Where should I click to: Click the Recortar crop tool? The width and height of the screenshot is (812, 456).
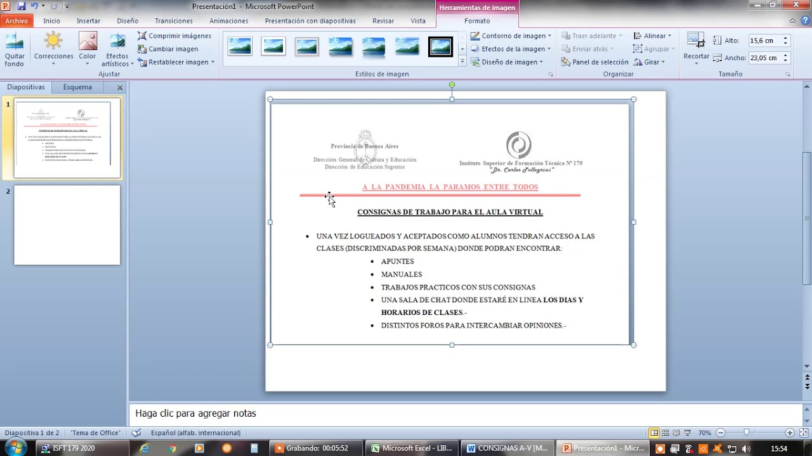pos(696,49)
